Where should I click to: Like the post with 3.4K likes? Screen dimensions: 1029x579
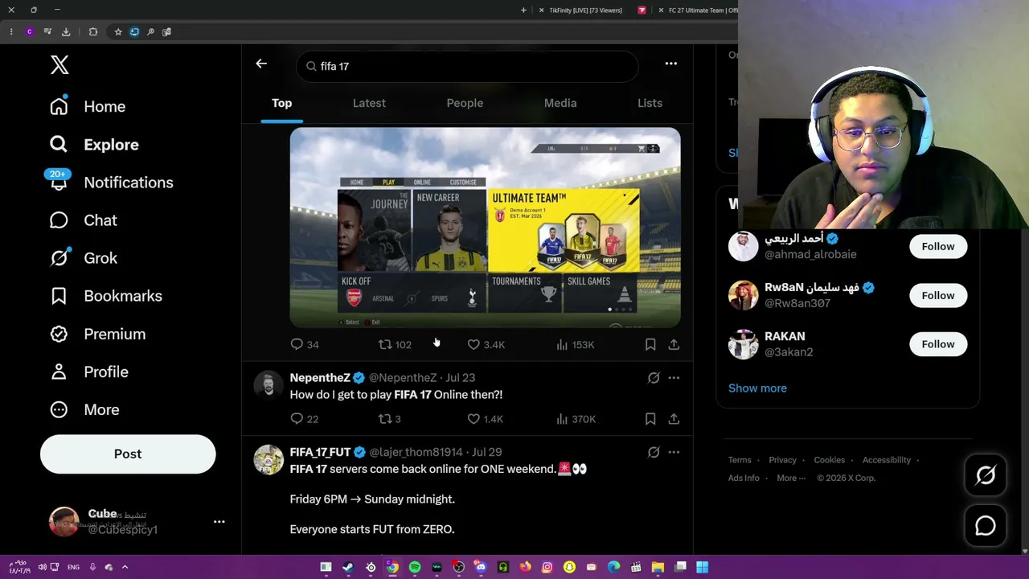[x=486, y=344]
